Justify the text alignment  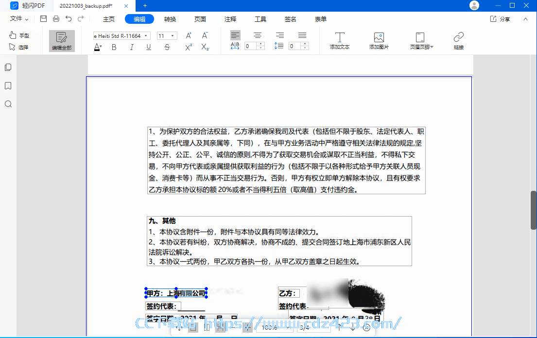(x=302, y=35)
